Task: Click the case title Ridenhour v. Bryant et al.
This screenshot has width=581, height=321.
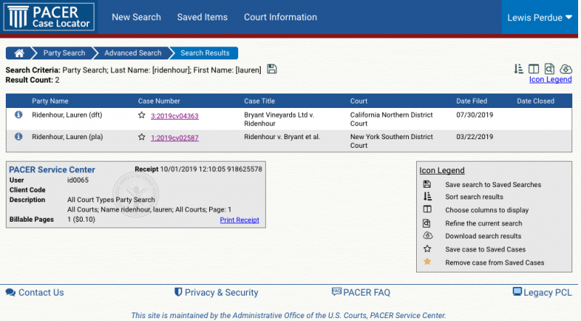Action: pyautogui.click(x=282, y=136)
